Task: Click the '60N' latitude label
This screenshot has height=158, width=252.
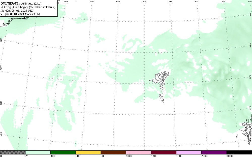Action: (1, 134)
